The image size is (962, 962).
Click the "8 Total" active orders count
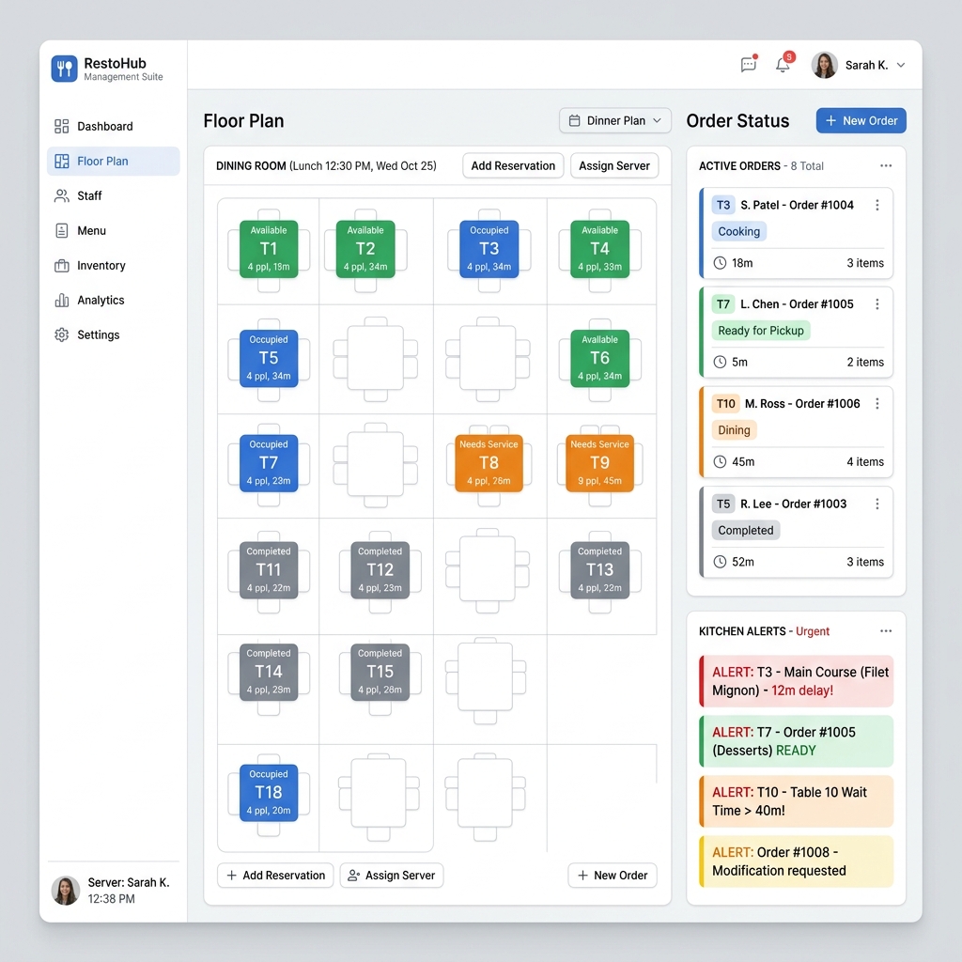point(807,165)
